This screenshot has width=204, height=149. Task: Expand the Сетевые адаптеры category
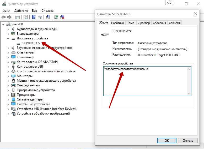[x=8, y=99]
